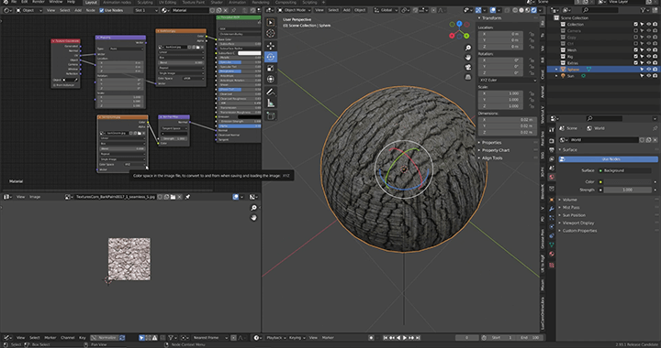This screenshot has width=661, height=348.
Task: Open the Render menu in top bar
Action: 39,2
